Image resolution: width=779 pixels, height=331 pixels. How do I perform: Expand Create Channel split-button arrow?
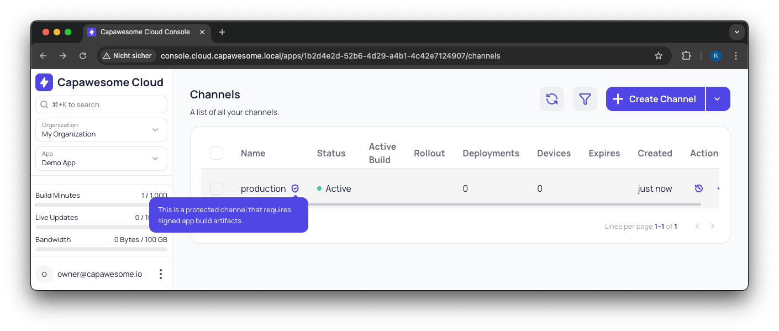tap(717, 99)
